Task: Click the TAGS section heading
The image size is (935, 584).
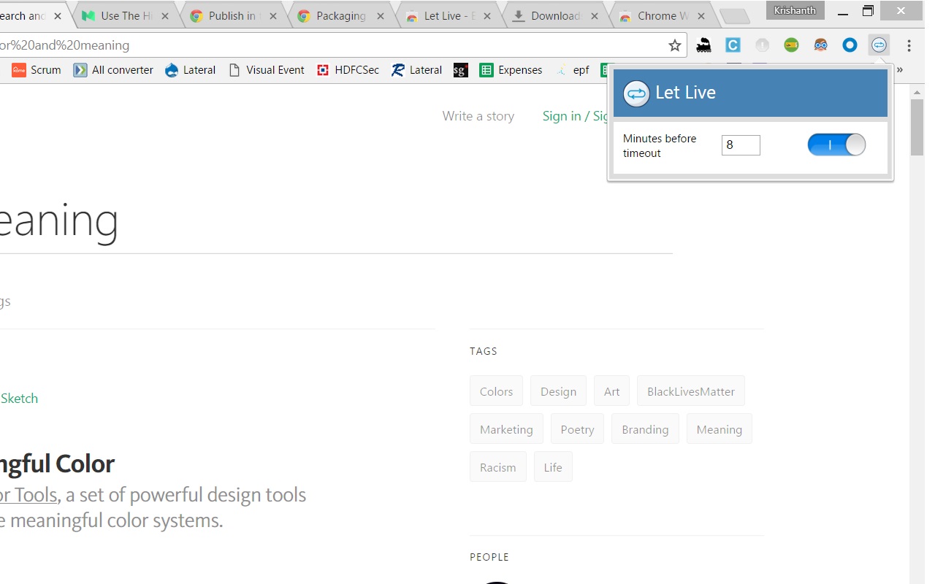Action: 484,351
